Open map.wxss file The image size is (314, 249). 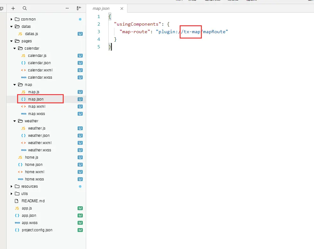click(x=36, y=114)
